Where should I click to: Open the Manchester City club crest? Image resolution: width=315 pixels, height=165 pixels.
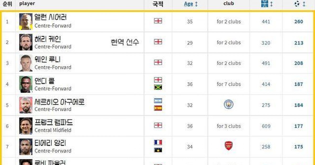pos(229,105)
